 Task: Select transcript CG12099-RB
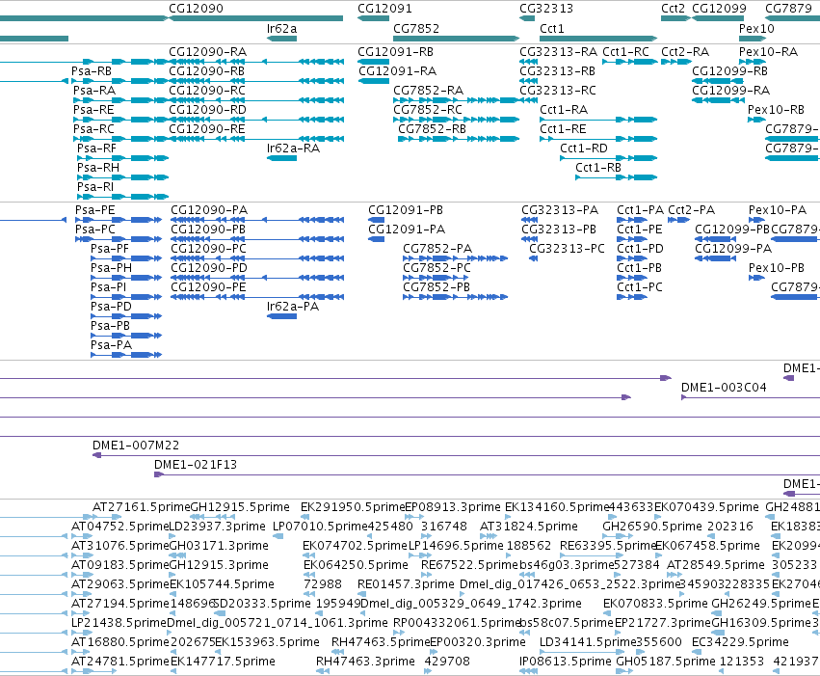729,71
